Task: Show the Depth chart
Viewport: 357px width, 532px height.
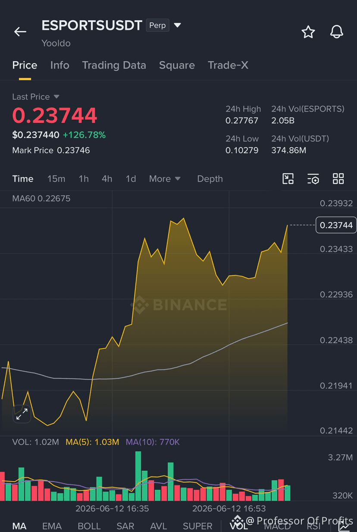Action: point(210,179)
